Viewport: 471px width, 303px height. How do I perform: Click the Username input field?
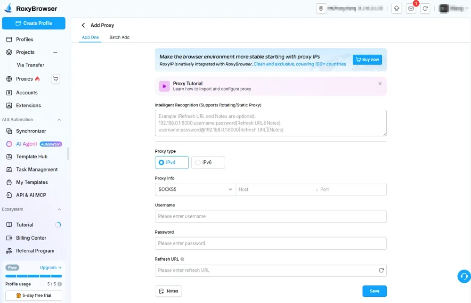coord(271,216)
